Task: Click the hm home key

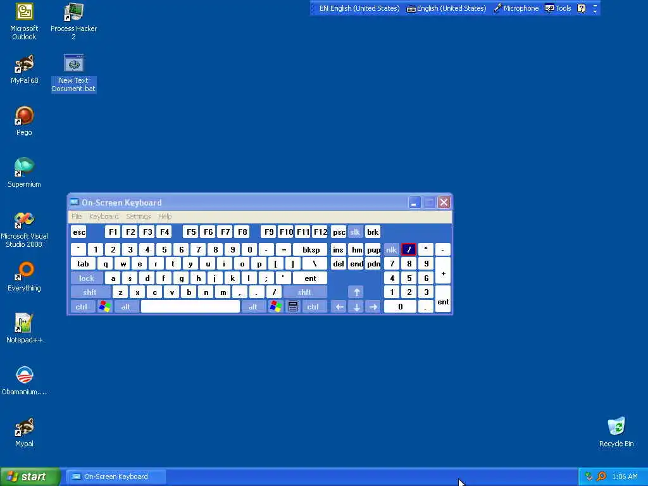Action: pos(357,249)
